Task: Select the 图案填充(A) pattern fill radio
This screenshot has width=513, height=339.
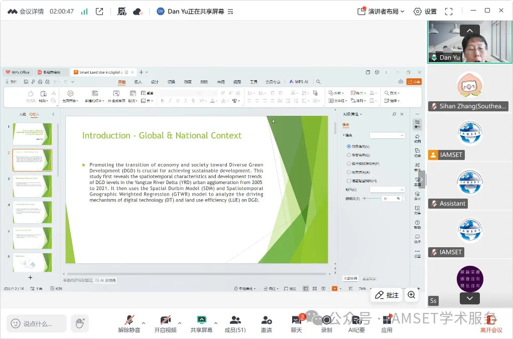Action: click(x=349, y=172)
